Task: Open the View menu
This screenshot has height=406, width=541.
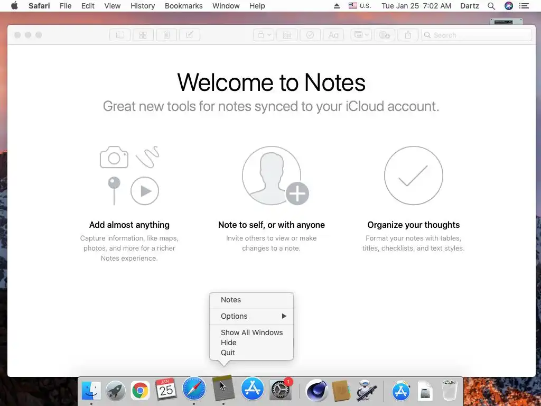Action: pos(113,6)
